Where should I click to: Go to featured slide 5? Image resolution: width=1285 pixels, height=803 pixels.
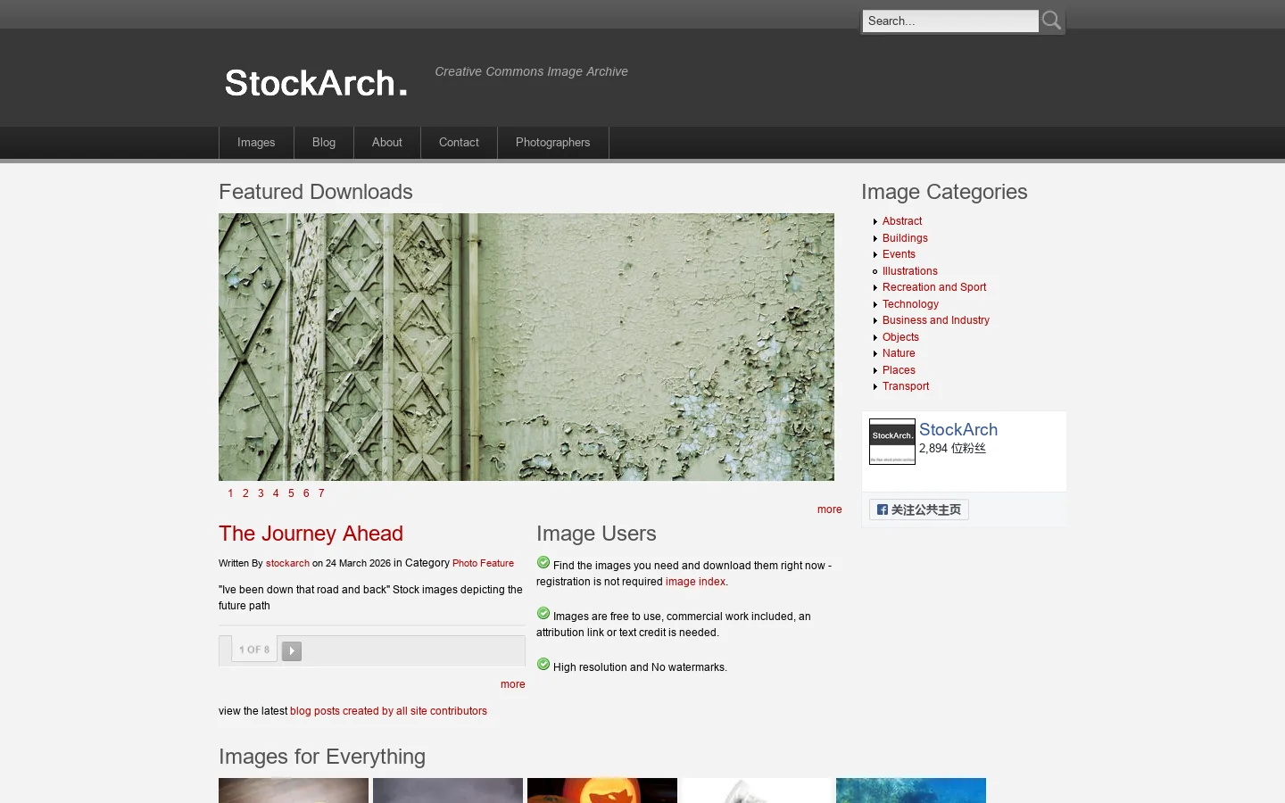pos(291,493)
